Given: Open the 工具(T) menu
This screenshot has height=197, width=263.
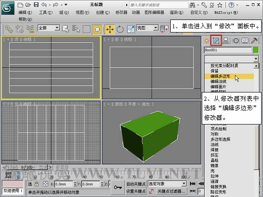Looking at the screenshot, I should point(45,13).
